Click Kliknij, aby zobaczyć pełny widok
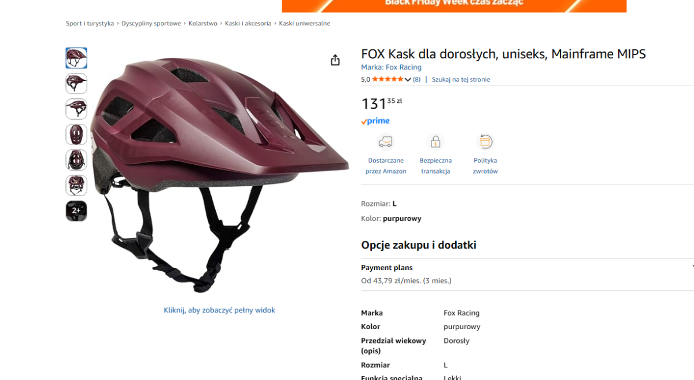Image resolution: width=694 pixels, height=380 pixels. (x=219, y=310)
